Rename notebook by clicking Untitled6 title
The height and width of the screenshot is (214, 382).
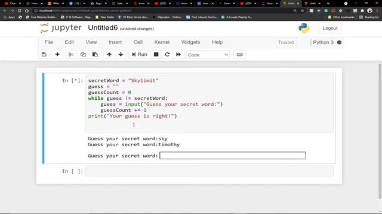coord(103,28)
